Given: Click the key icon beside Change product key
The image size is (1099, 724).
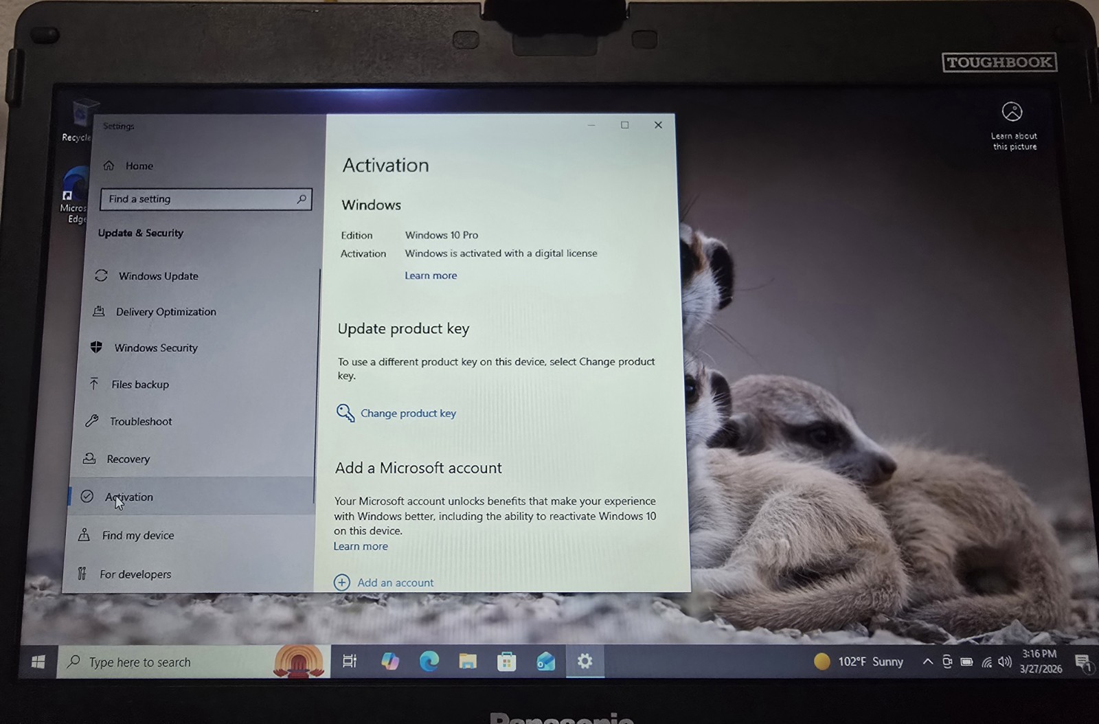Looking at the screenshot, I should 345,413.
